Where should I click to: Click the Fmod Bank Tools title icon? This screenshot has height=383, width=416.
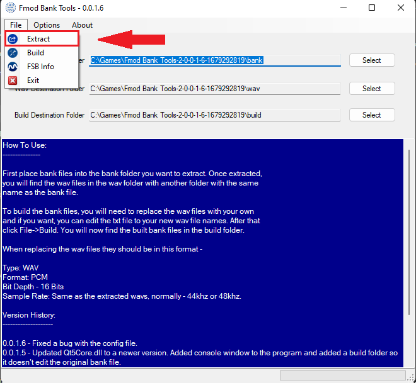click(11, 8)
